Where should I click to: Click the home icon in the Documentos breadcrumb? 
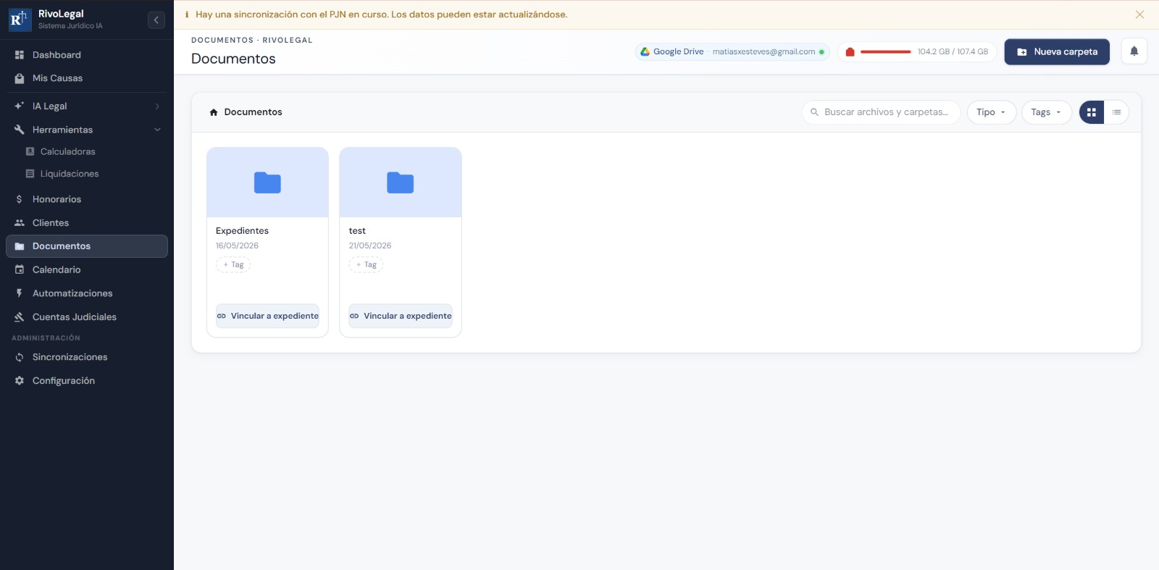coord(214,112)
